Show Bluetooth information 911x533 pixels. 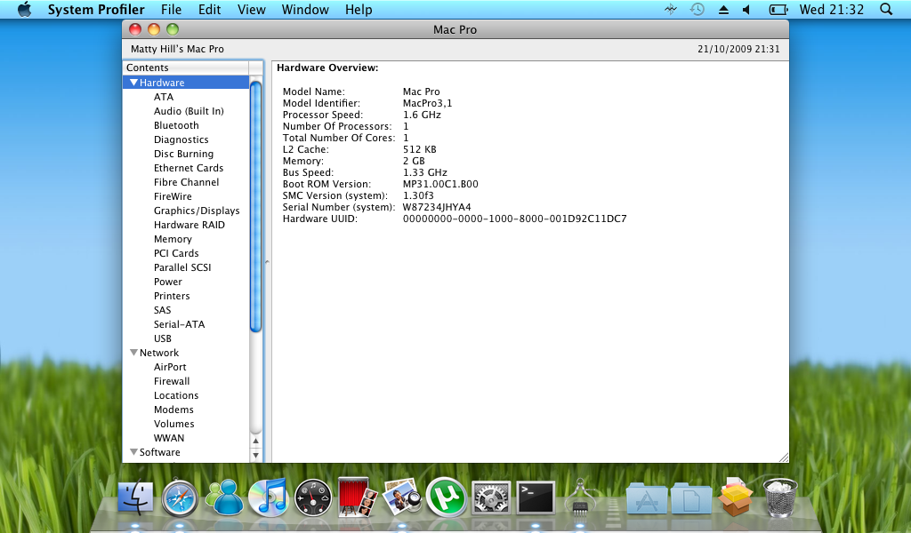click(x=176, y=125)
